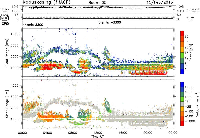This screenshot has height=138, width=200.
Task: Pick the bright blue bottom segment of the Power colorbar
Action: coord(182,71)
